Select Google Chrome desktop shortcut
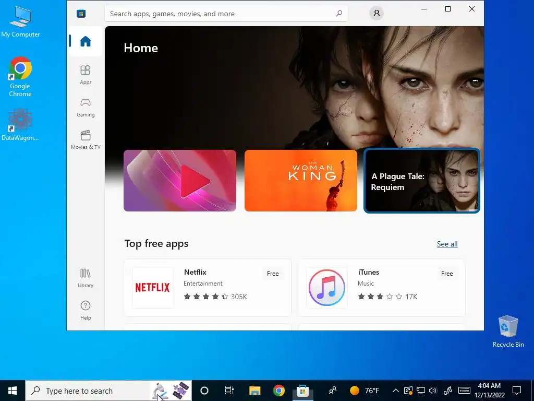 (x=20, y=77)
